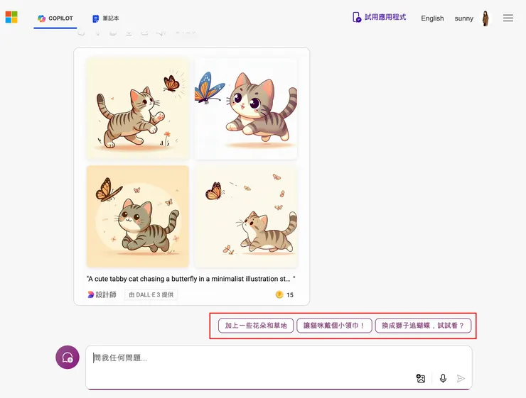Open the cat looking up at butterflies image
This screenshot has width=526, height=398.
[246, 216]
